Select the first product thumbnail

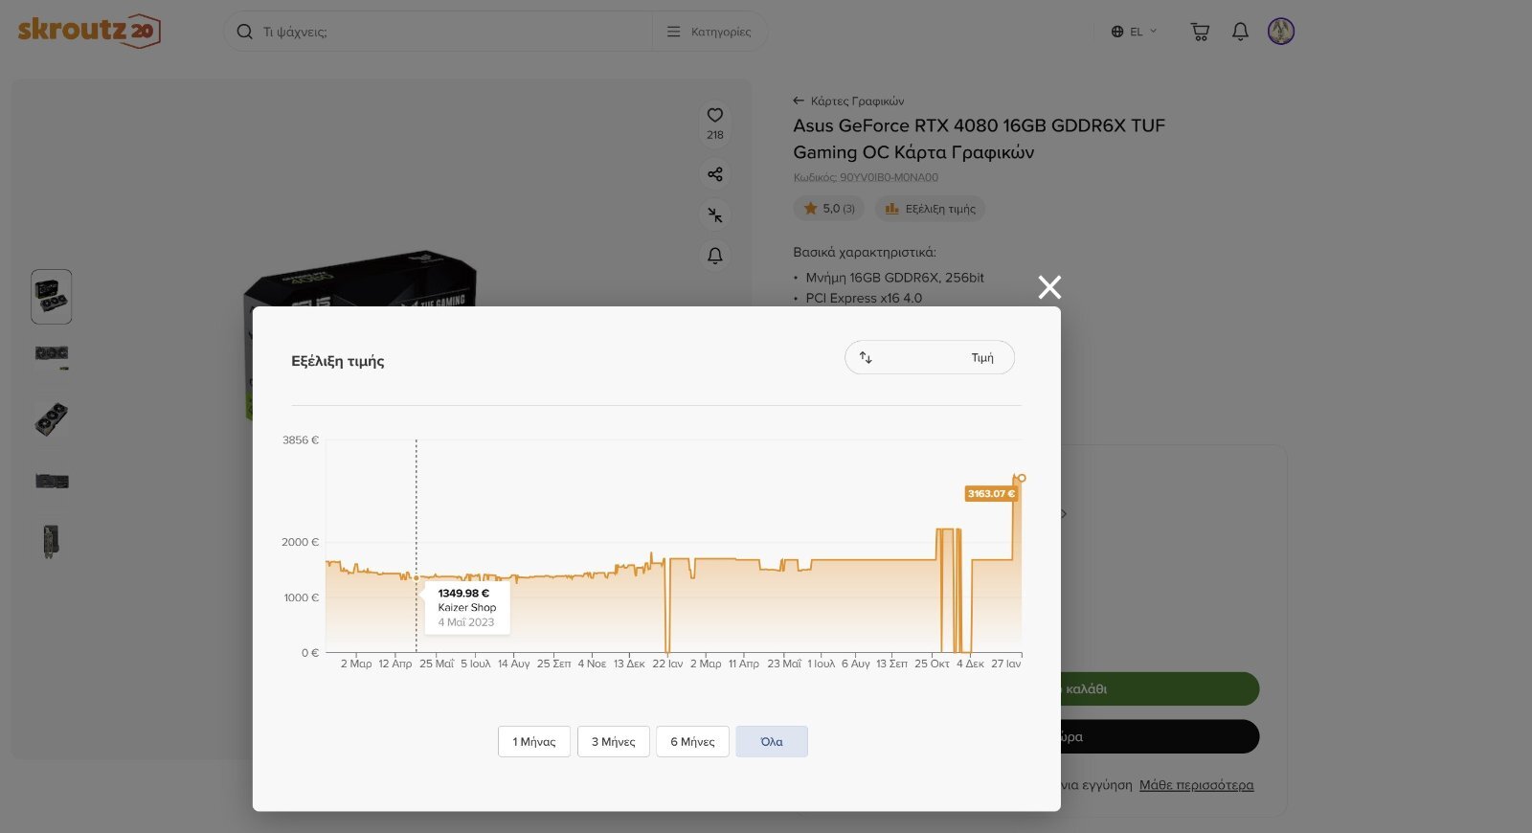[x=52, y=297]
